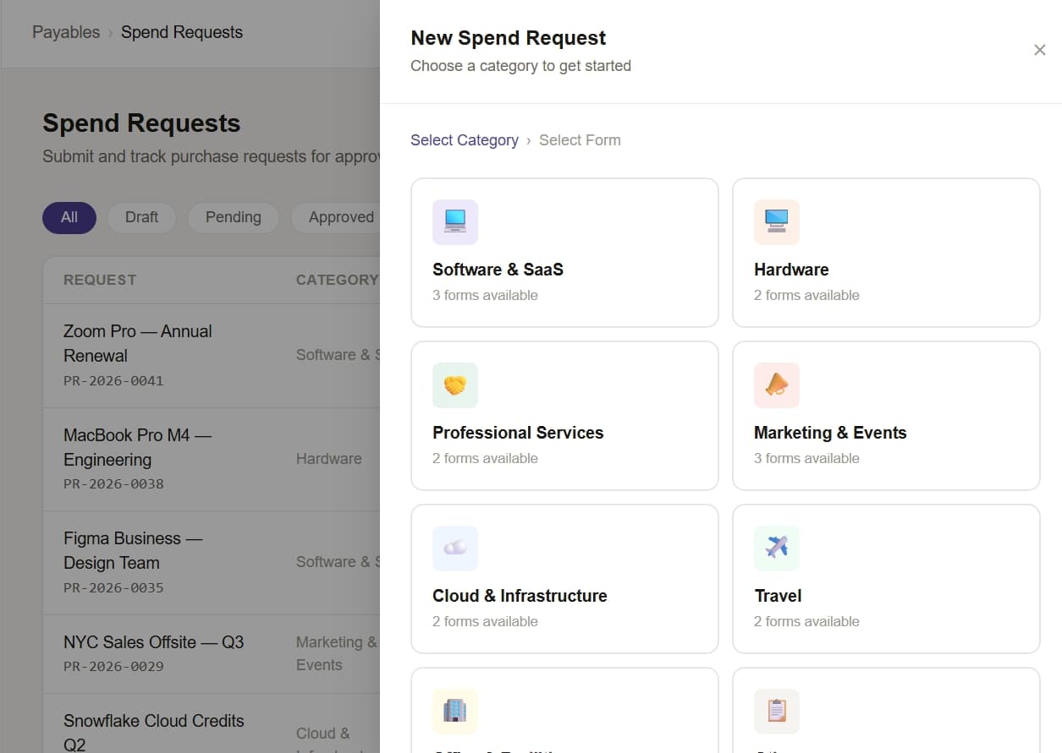
Task: Open the NYC Sales Offsite — Q3 request
Action: [x=153, y=642]
